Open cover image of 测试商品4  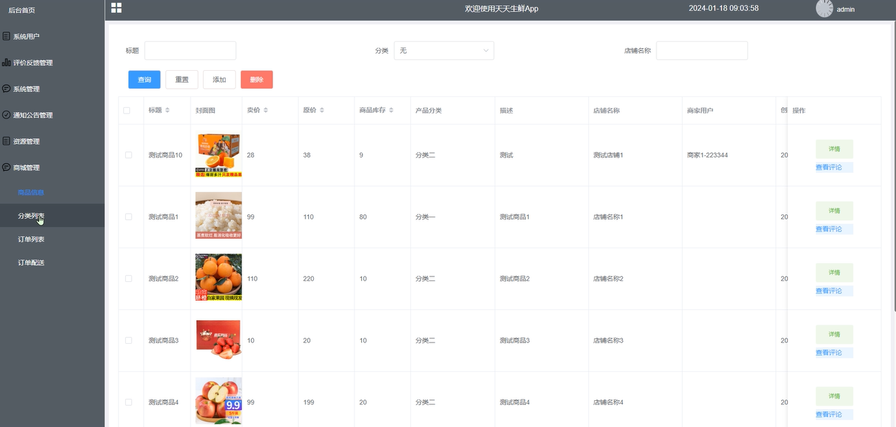coord(218,401)
